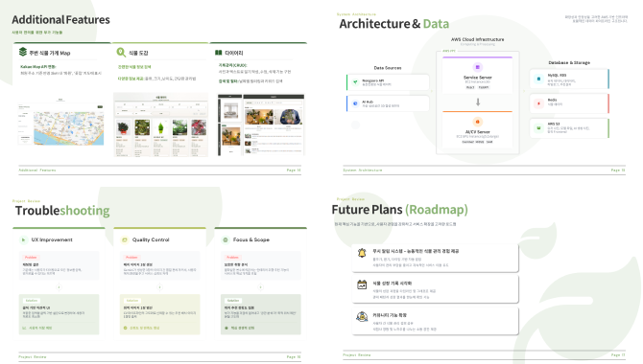
Task: Click the Architecture & Data slide title
Action: click(x=394, y=24)
